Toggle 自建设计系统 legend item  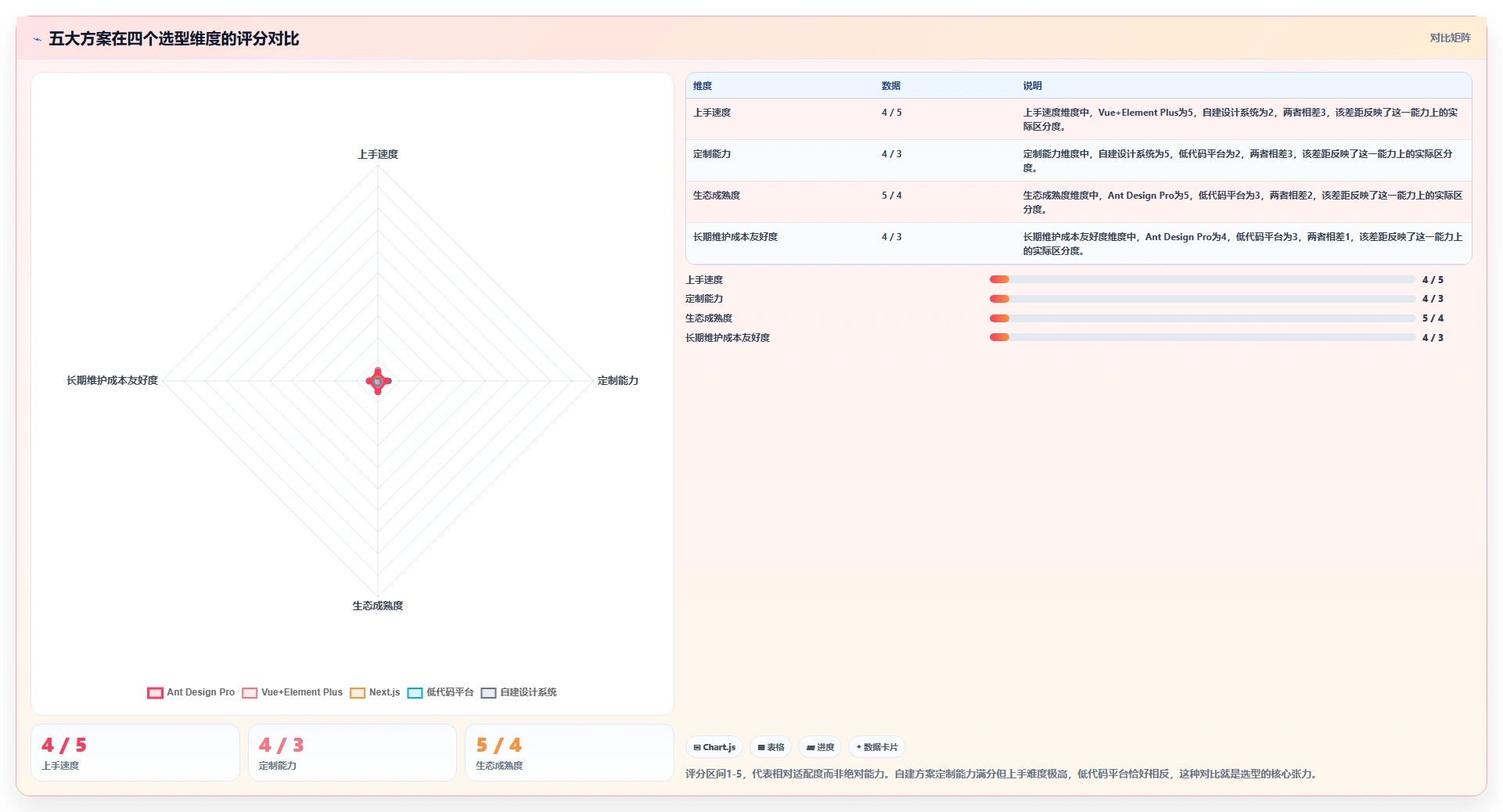point(519,692)
